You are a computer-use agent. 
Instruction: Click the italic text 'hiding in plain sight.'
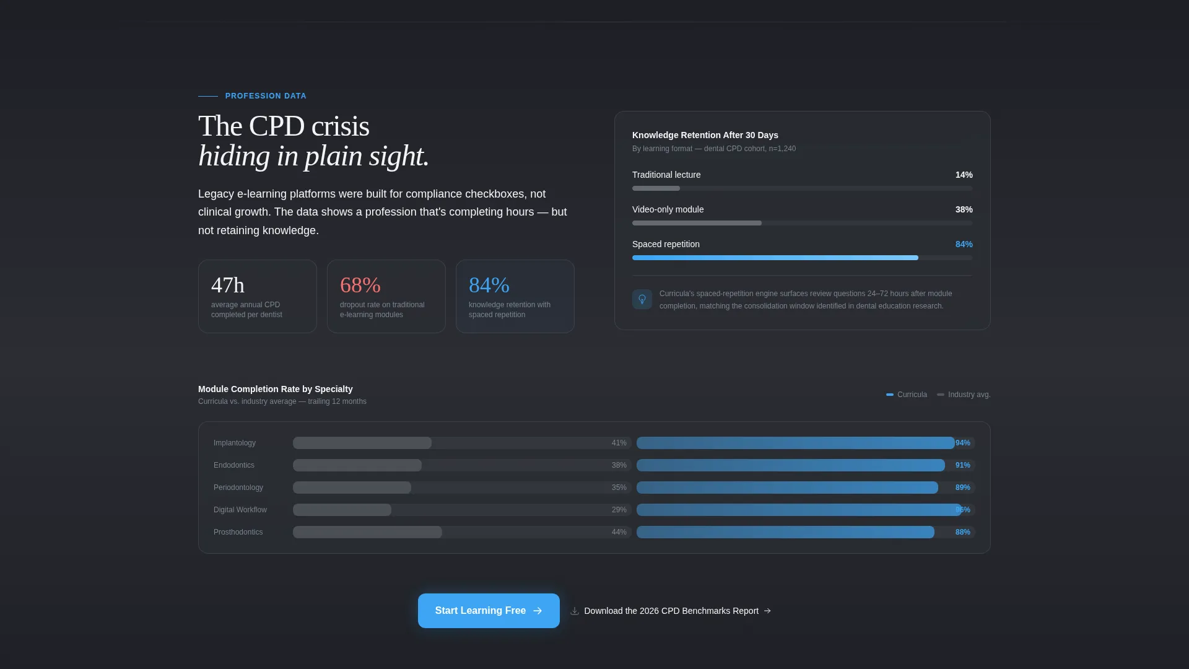click(313, 156)
